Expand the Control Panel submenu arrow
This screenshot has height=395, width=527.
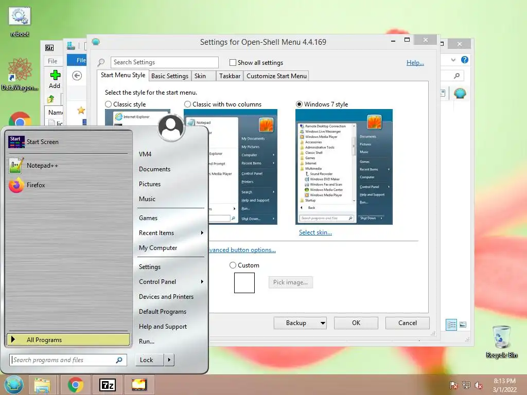[x=202, y=281]
